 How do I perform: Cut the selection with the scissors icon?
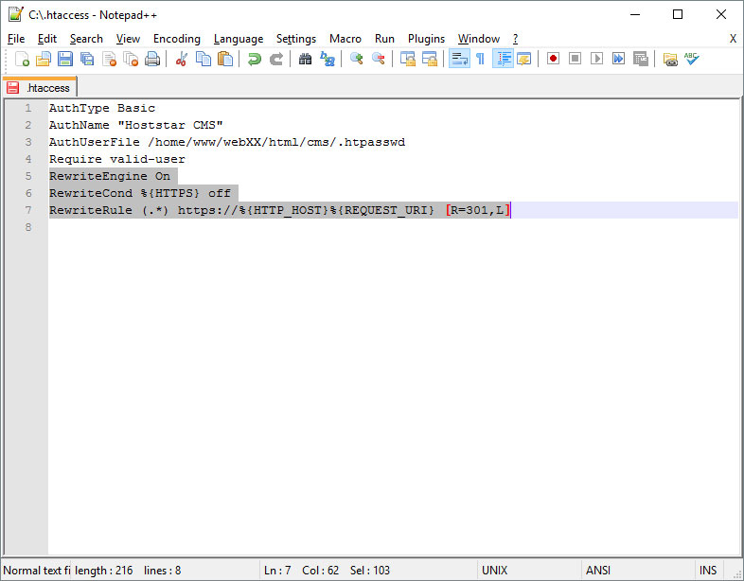(181, 59)
